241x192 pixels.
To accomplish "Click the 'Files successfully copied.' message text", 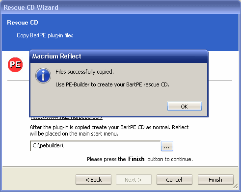I will point(84,72).
